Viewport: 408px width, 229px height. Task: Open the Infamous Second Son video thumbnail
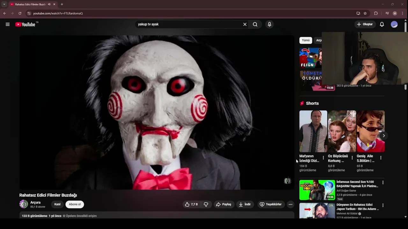tap(317, 190)
